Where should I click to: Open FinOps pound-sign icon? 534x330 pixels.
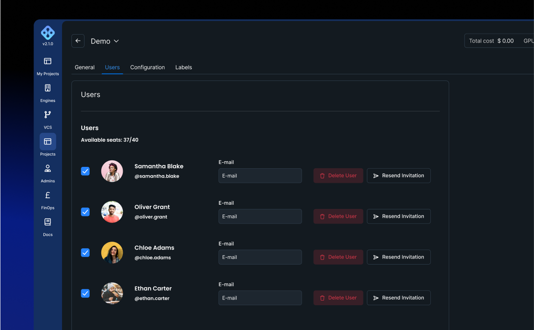click(48, 195)
